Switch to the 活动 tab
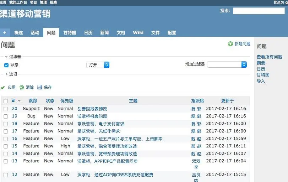Viewport: 288px width, 182px height. [x=35, y=33]
